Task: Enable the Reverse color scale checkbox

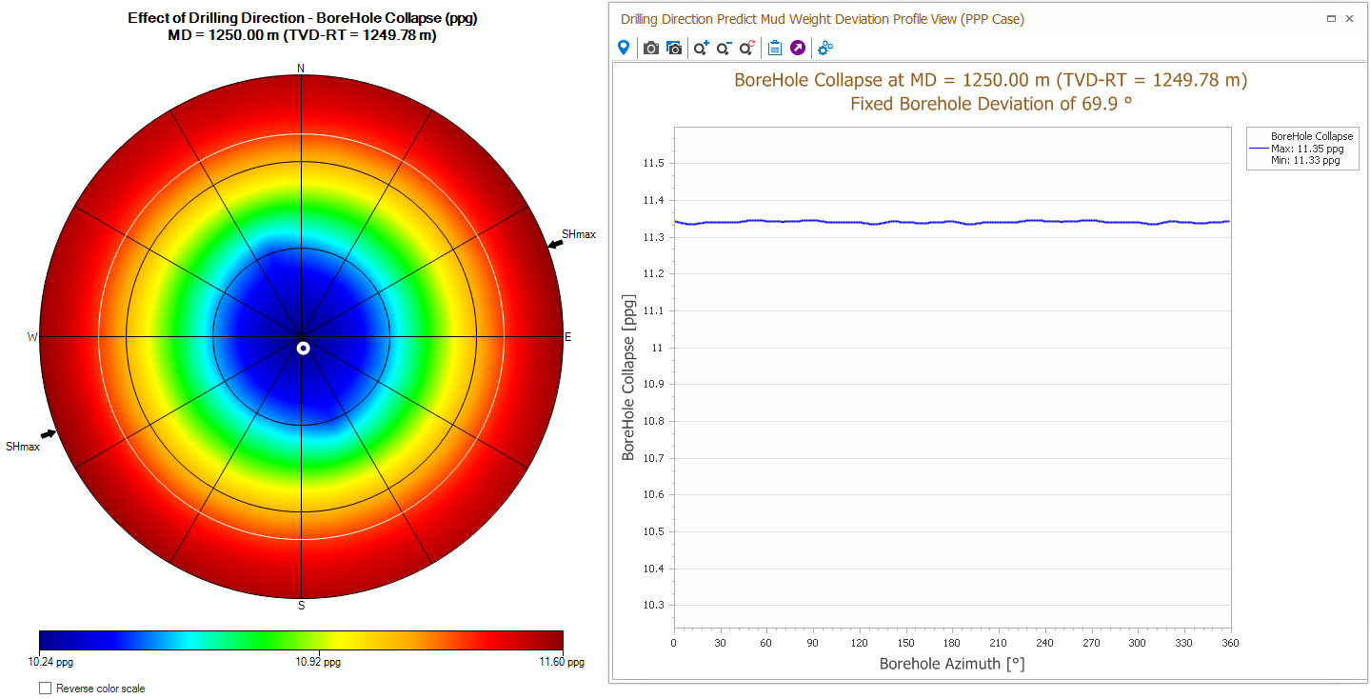Action: (x=46, y=688)
